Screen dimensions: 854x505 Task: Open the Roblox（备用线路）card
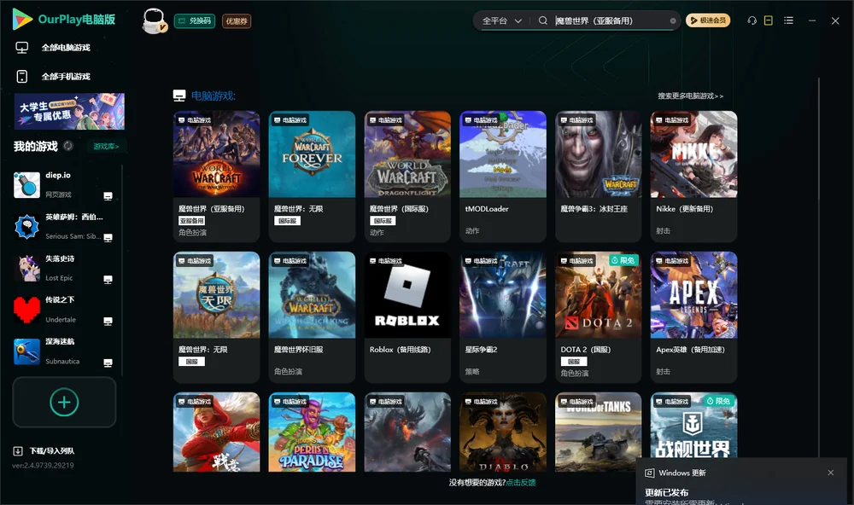[407, 316]
